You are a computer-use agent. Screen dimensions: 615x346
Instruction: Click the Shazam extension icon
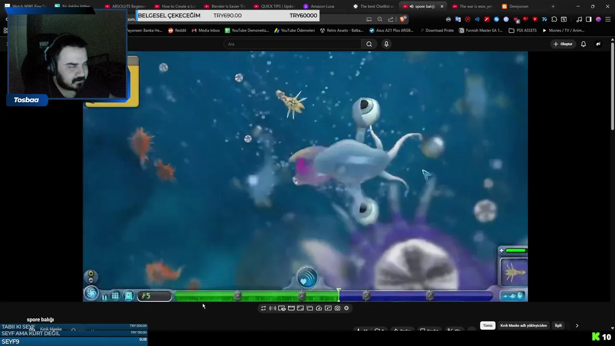click(x=496, y=19)
